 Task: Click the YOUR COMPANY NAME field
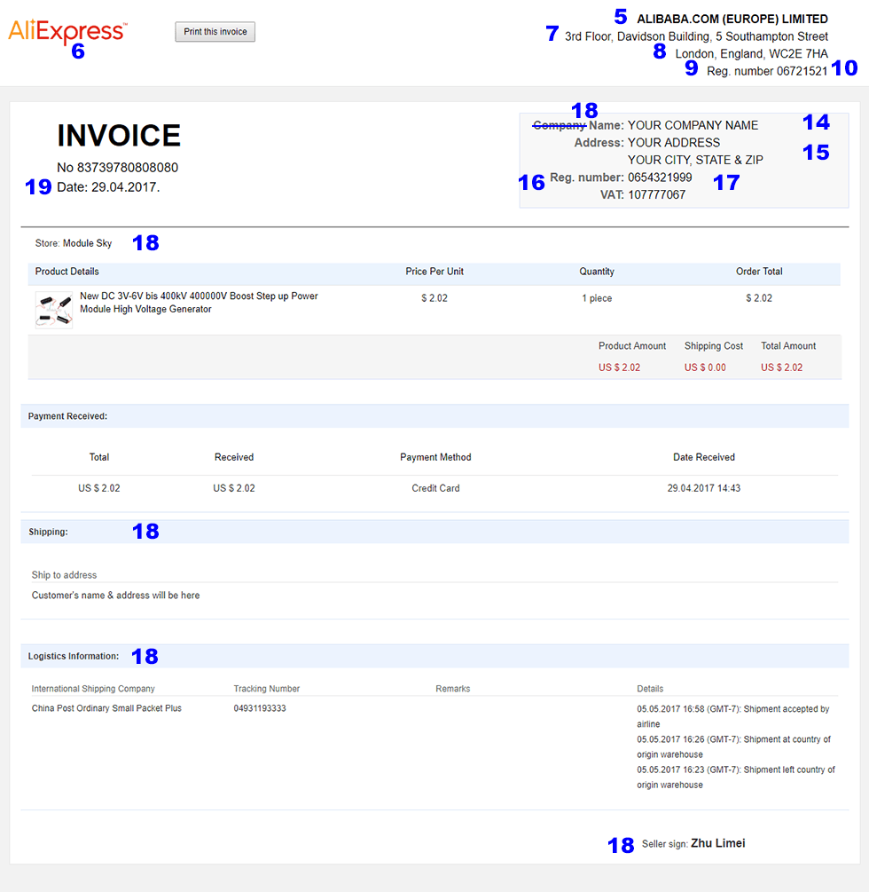point(693,125)
